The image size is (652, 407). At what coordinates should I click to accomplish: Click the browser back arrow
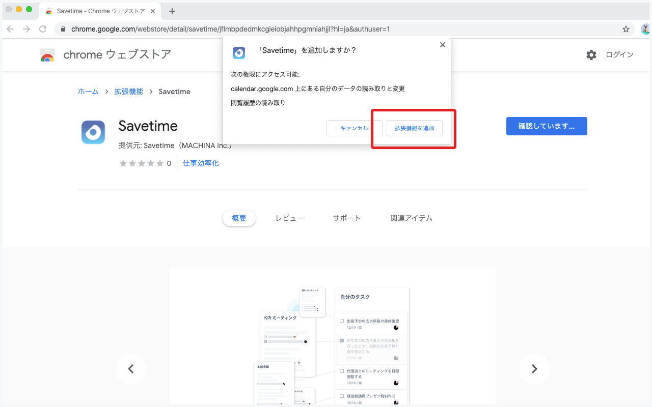click(x=10, y=29)
